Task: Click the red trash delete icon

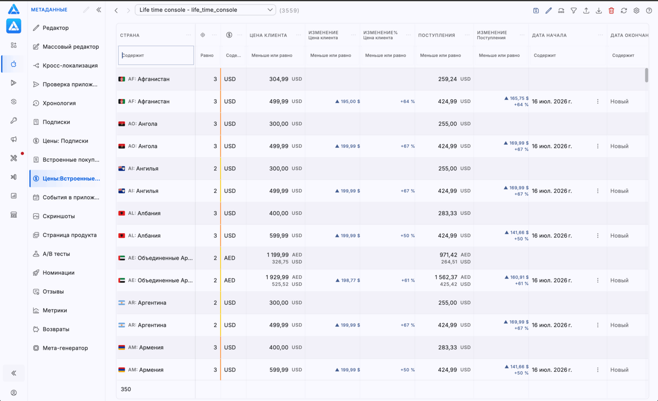Action: tap(611, 10)
